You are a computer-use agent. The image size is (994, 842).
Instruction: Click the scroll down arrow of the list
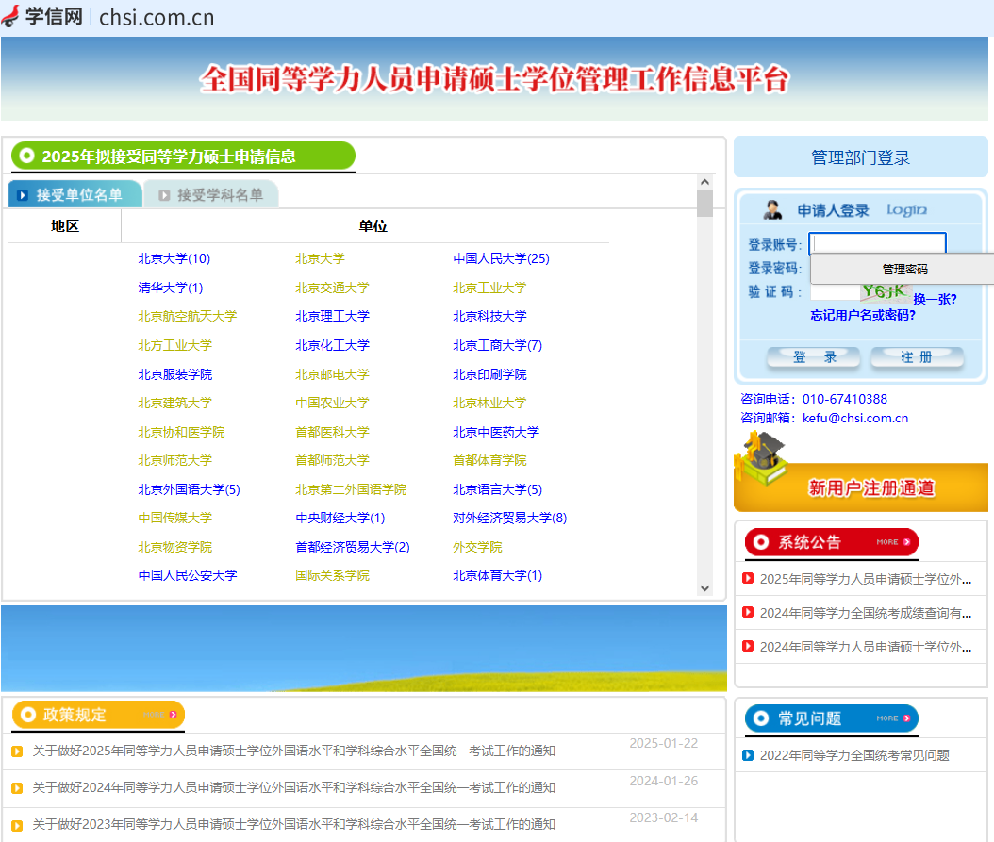704,588
